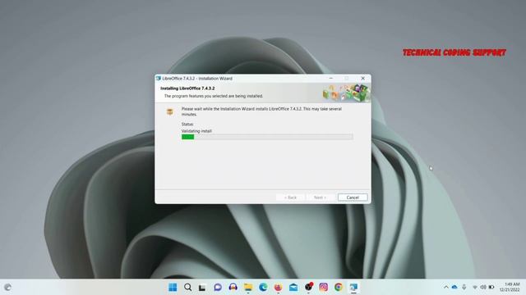Image resolution: width=526 pixels, height=295 pixels.
Task: Click the OneDrive cloud tray icon
Action: 454,288
